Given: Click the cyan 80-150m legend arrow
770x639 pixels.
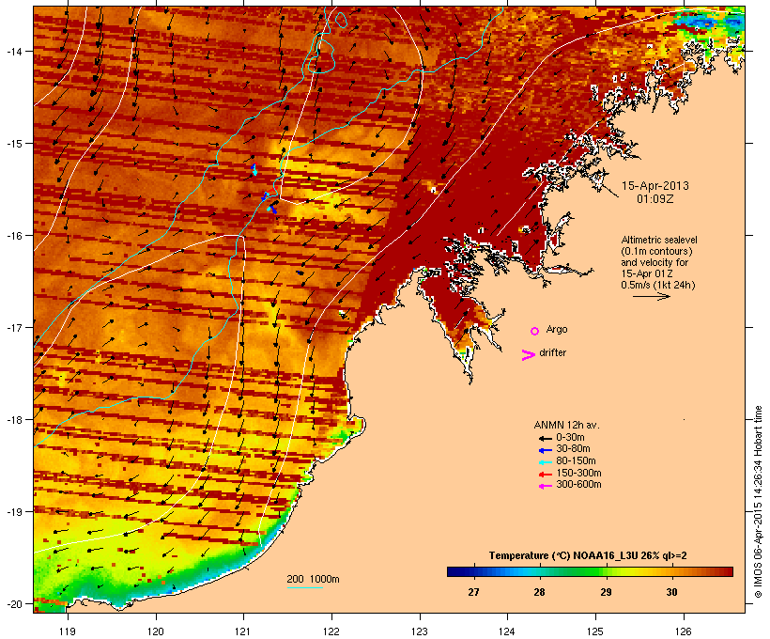Looking at the screenshot, I should pyautogui.click(x=545, y=462).
